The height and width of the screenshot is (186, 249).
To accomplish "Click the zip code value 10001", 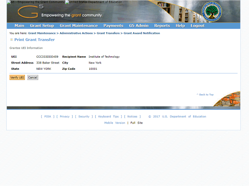I will [x=93, y=69].
